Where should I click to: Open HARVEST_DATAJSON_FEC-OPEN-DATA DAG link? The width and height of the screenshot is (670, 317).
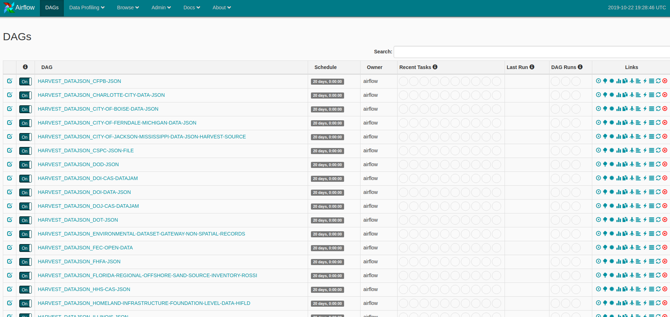[x=85, y=248]
